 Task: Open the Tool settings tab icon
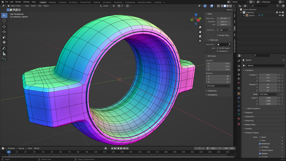tap(239, 61)
